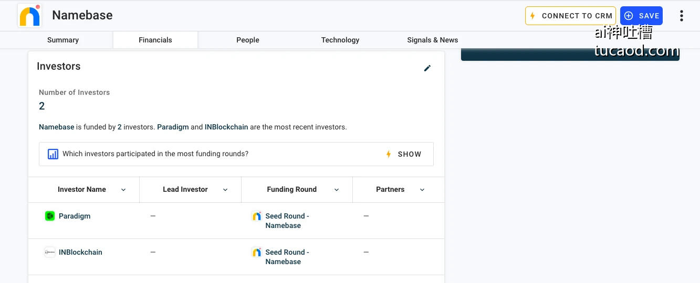Viewport: 700px width, 283px height.
Task: Expand the Lead Investor column dropdown
Action: tap(225, 190)
